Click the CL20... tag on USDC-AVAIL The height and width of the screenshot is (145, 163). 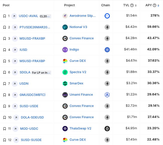pyautogui.click(x=45, y=16)
